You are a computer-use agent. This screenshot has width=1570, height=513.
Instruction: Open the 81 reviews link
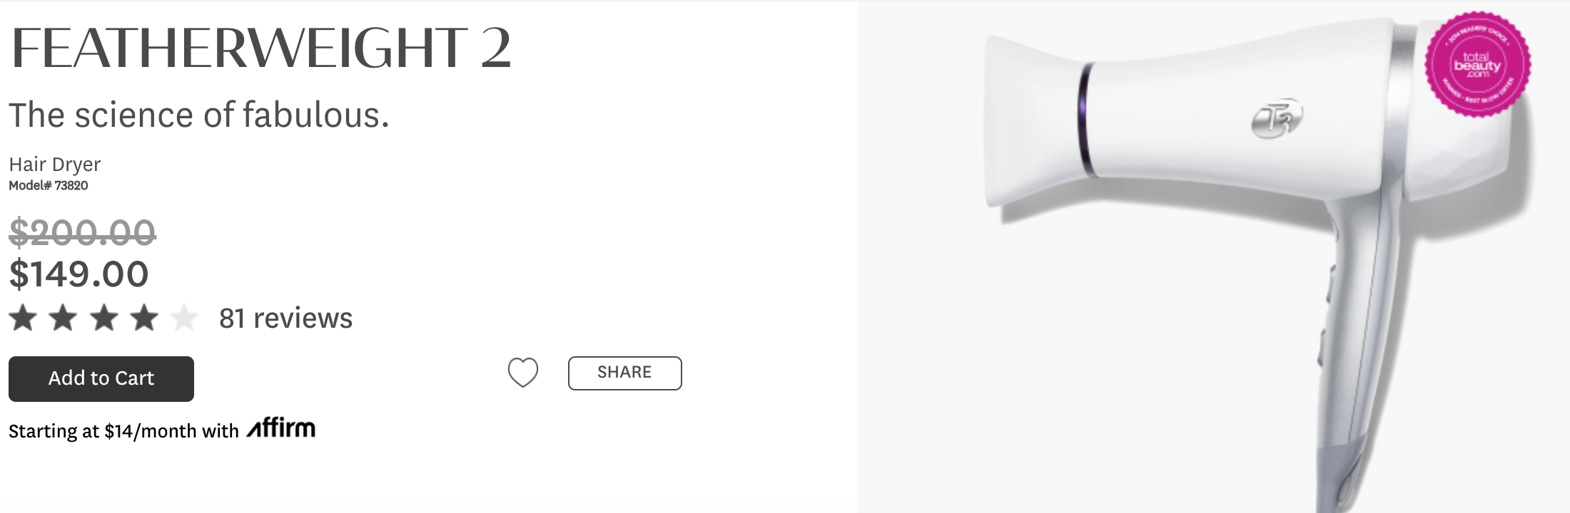285,318
